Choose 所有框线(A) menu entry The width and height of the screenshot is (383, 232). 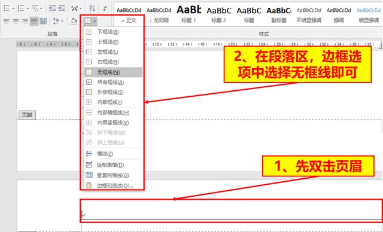113,82
